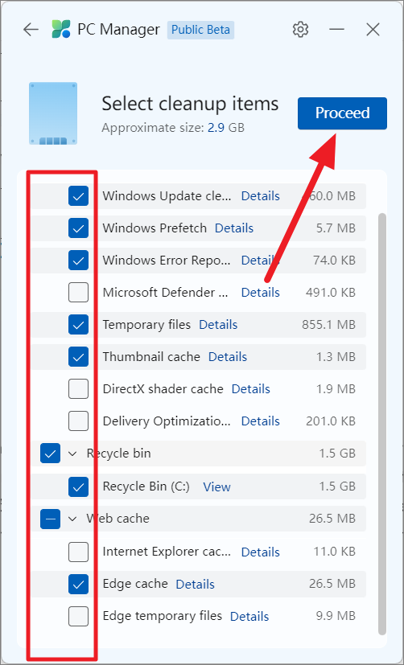Image resolution: width=404 pixels, height=665 pixels.
Task: Open Details for Thumbnail cache
Action: [228, 357]
